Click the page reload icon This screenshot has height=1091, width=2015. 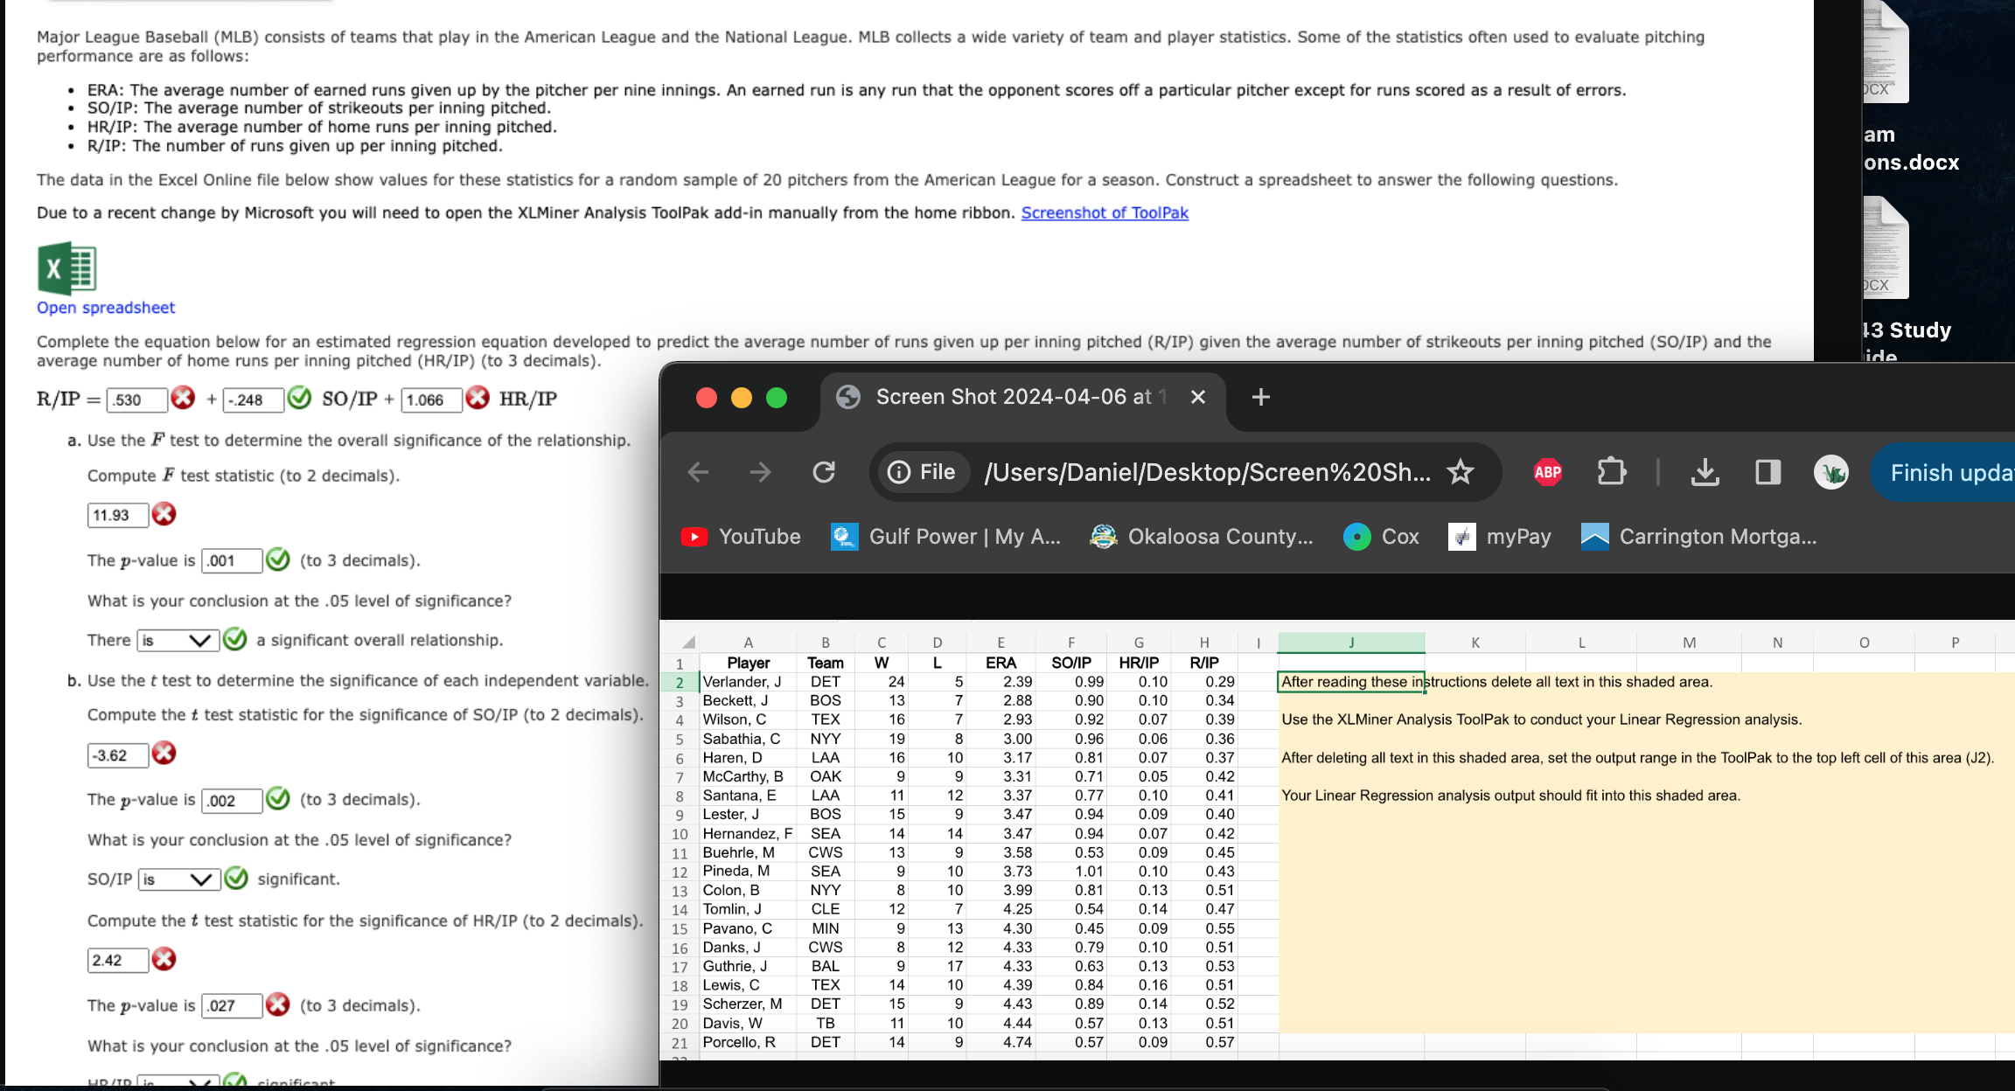[823, 472]
